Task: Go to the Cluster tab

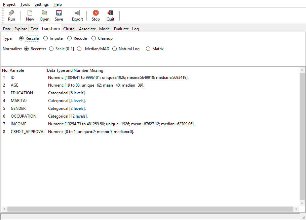Action: click(x=69, y=29)
